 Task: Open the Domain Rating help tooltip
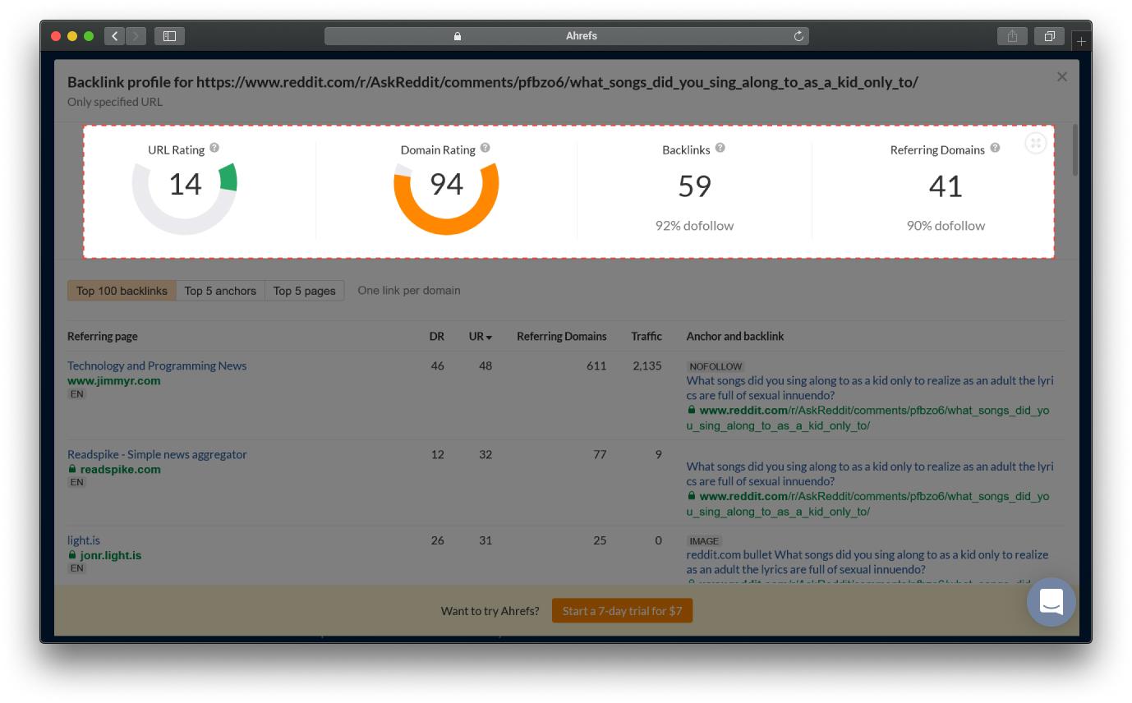coord(485,148)
